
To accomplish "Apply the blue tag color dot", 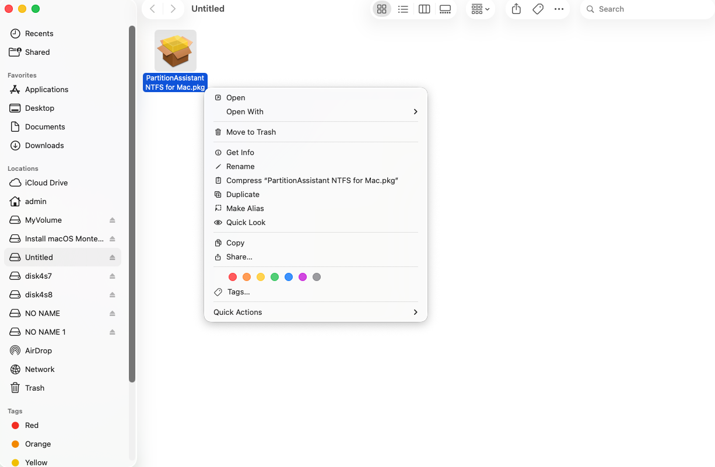I will (289, 277).
